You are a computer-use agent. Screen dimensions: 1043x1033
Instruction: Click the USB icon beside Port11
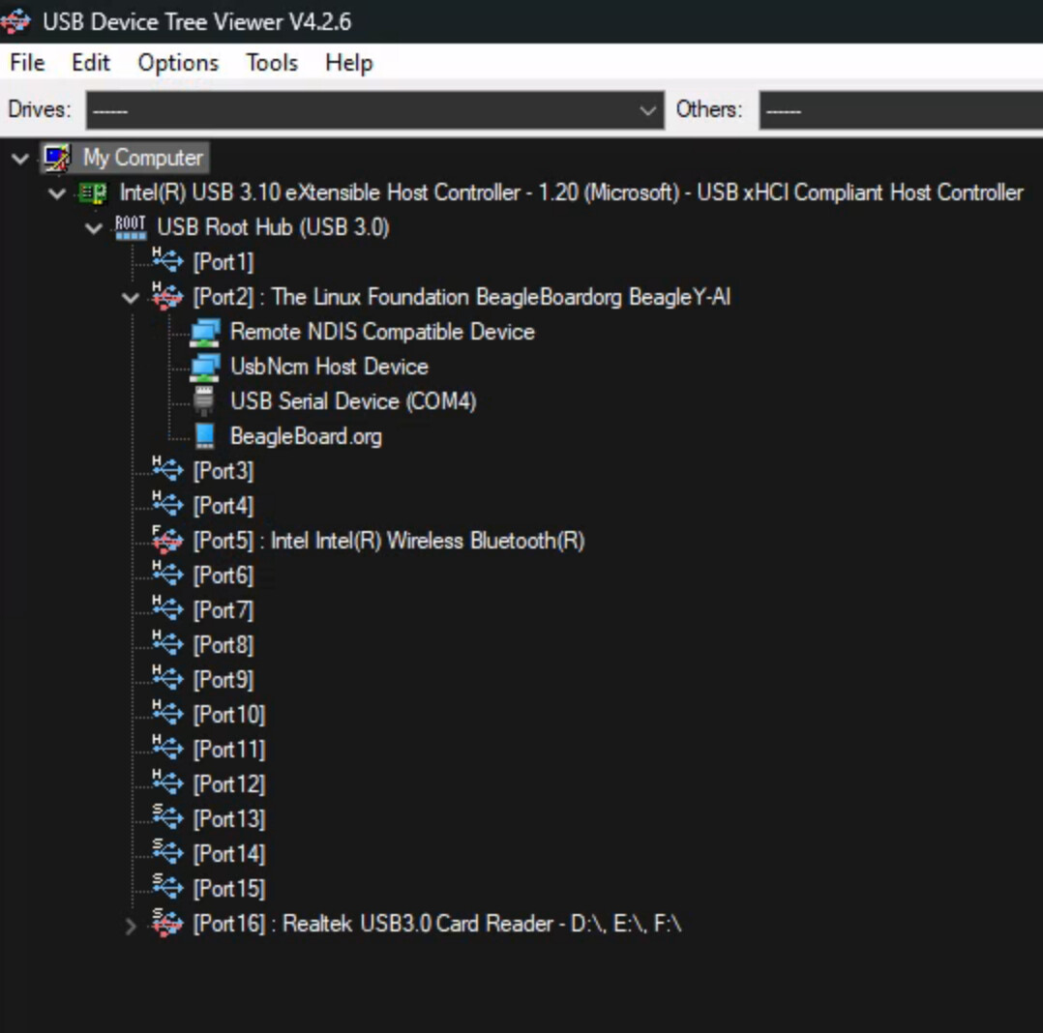coord(167,748)
